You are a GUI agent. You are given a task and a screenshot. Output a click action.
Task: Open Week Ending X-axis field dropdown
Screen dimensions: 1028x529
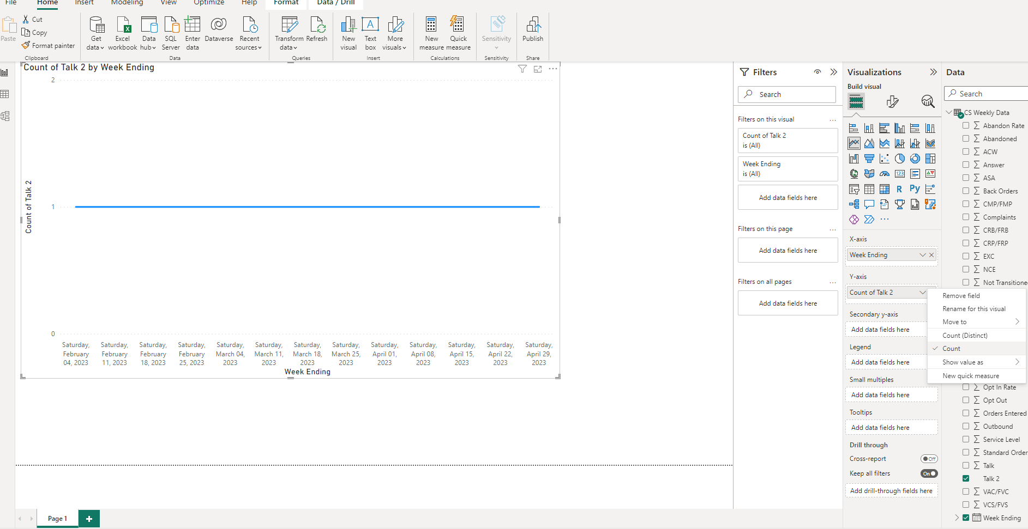click(922, 255)
